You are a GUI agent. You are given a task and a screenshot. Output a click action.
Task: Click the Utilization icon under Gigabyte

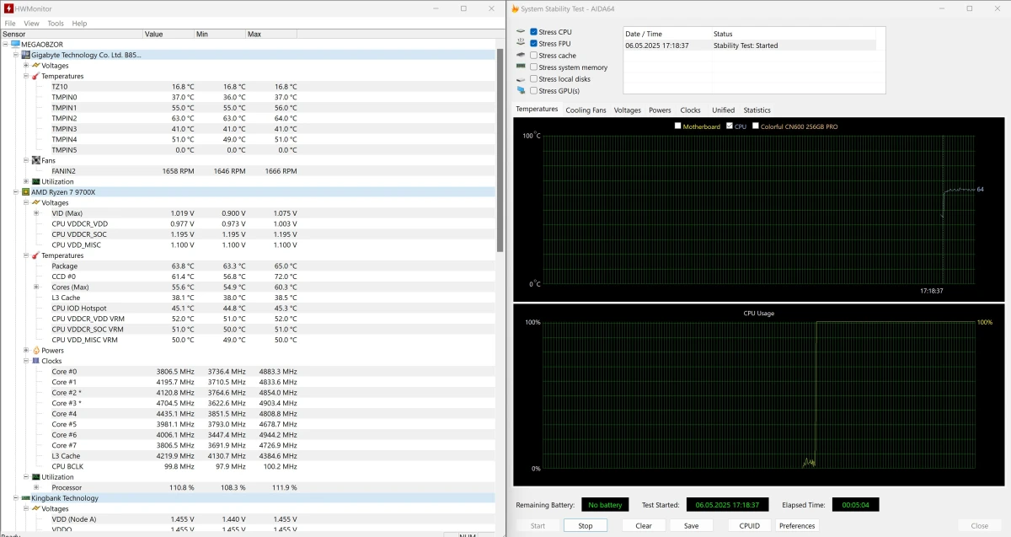(36, 181)
